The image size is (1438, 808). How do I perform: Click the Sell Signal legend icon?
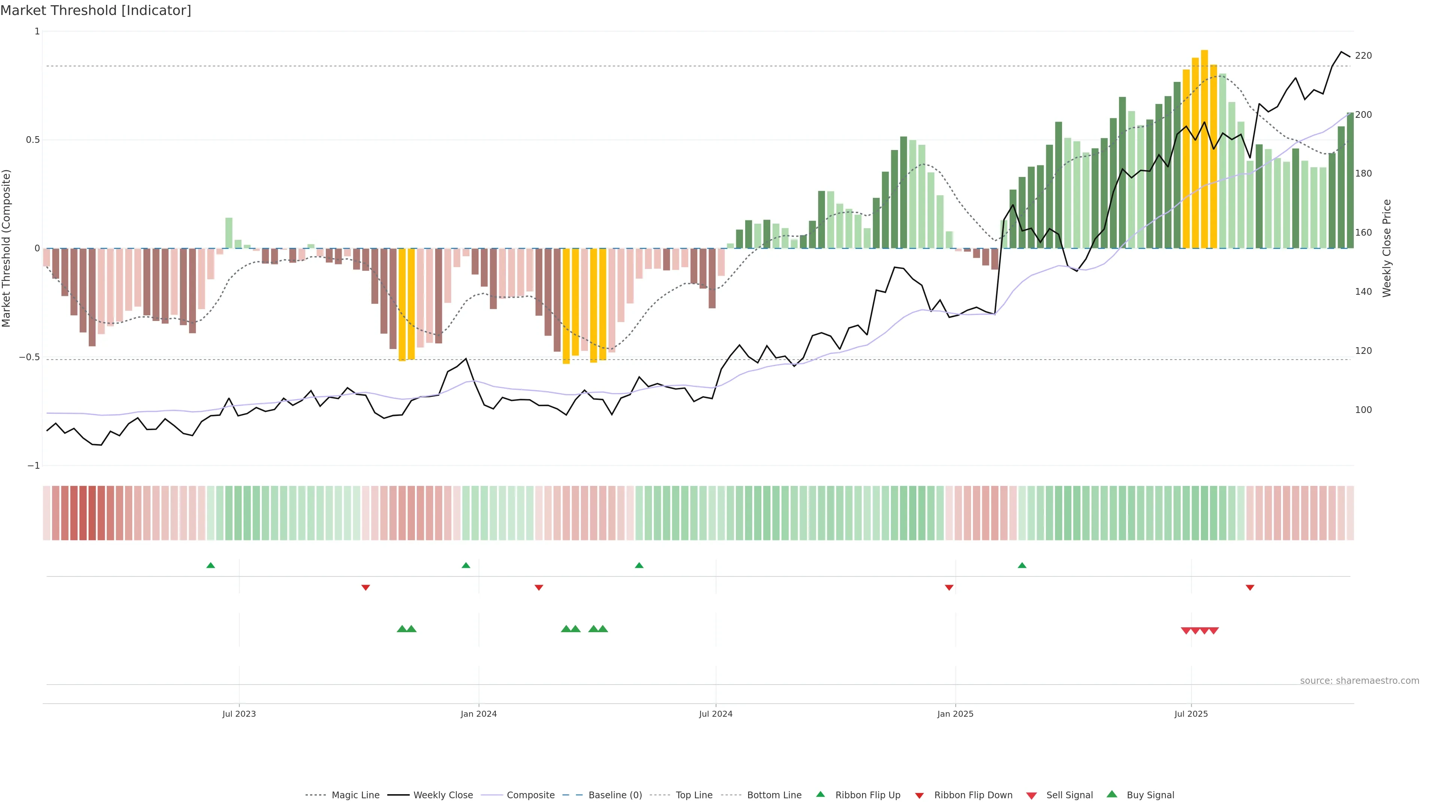(1032, 796)
